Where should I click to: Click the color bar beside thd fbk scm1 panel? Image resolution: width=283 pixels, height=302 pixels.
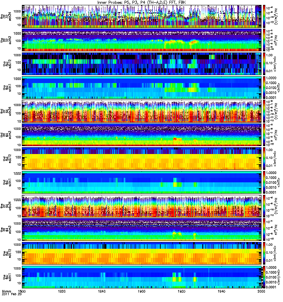(264, 182)
